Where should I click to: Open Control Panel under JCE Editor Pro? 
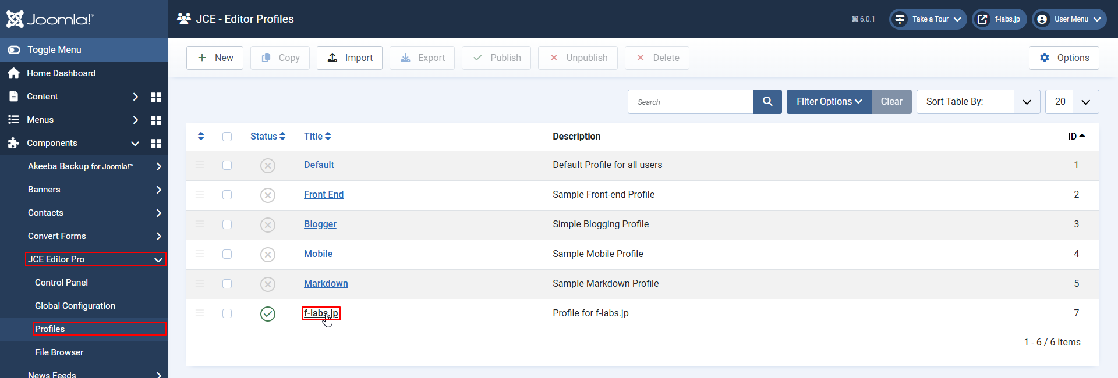[61, 283]
